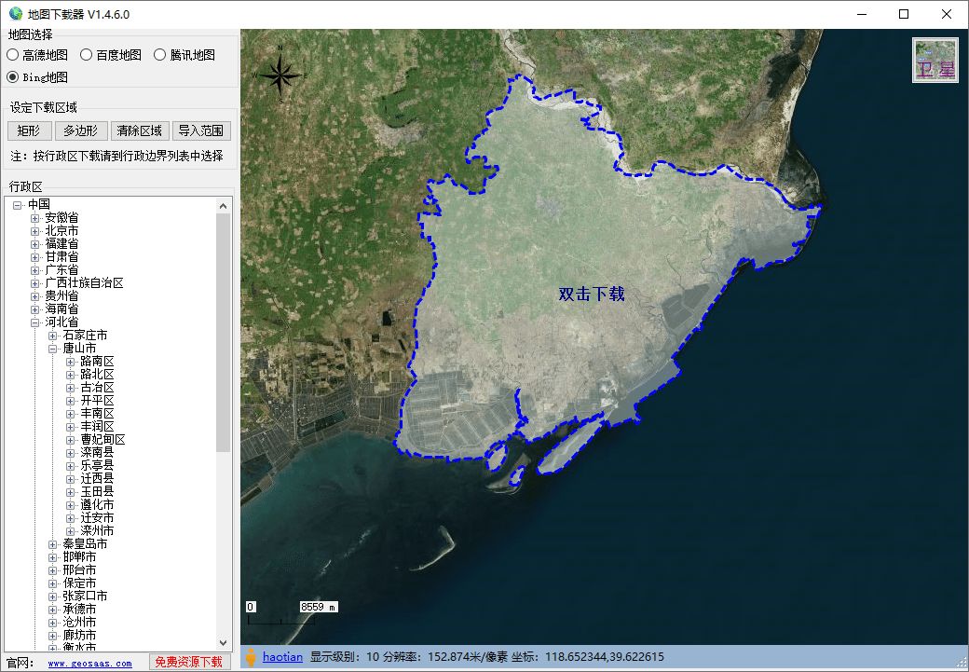Screen dimensions: 969x672
Task: Select 滦州市 in the region tree
Action: pos(97,531)
